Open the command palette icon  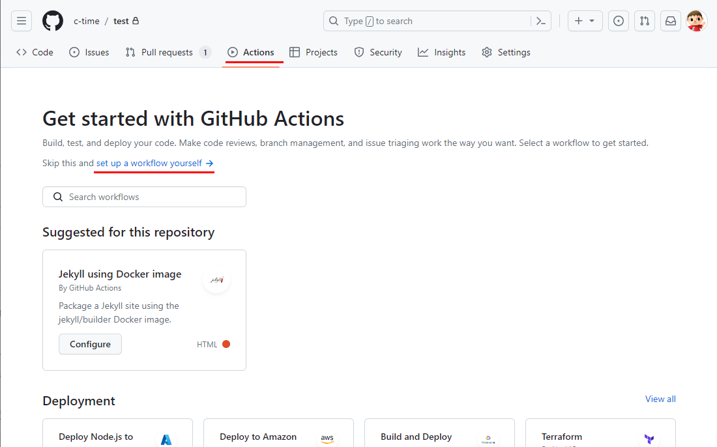[541, 21]
